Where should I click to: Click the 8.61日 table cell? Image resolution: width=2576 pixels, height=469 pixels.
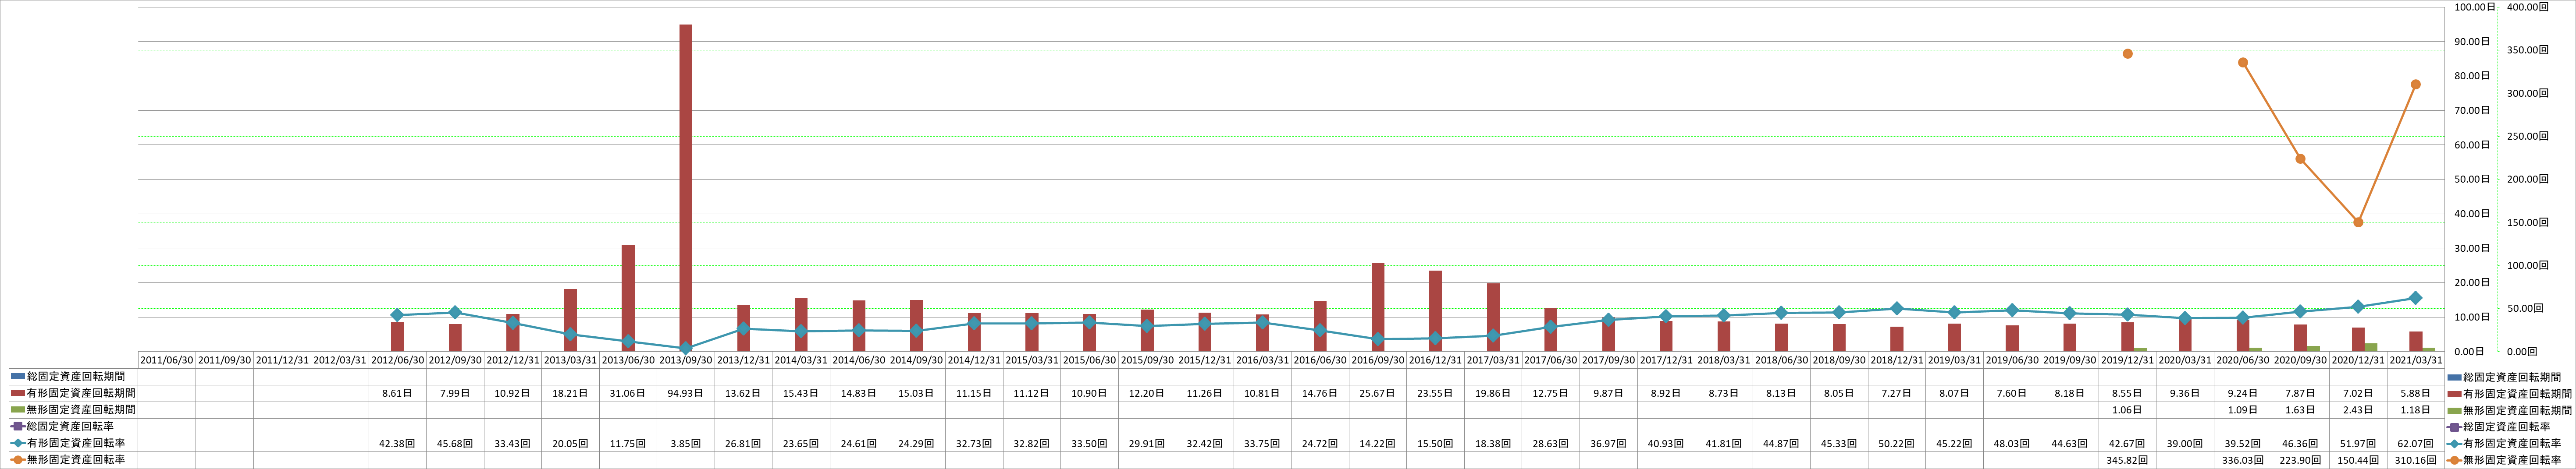[x=398, y=393]
